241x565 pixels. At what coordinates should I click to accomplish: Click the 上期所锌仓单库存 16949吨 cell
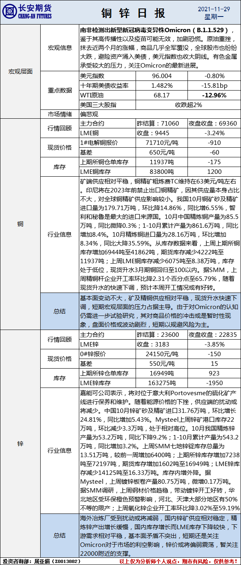tap(161, 373)
